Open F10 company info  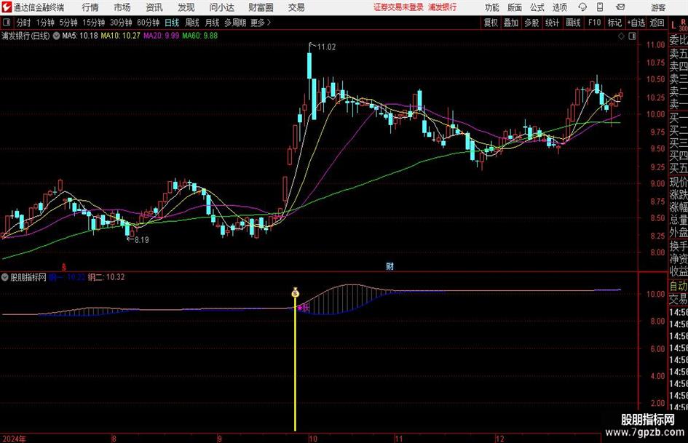[595, 23]
